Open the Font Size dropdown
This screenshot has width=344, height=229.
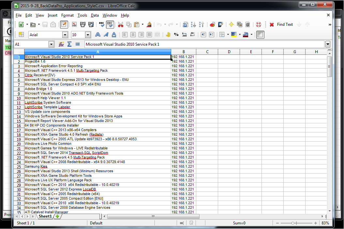88,35
